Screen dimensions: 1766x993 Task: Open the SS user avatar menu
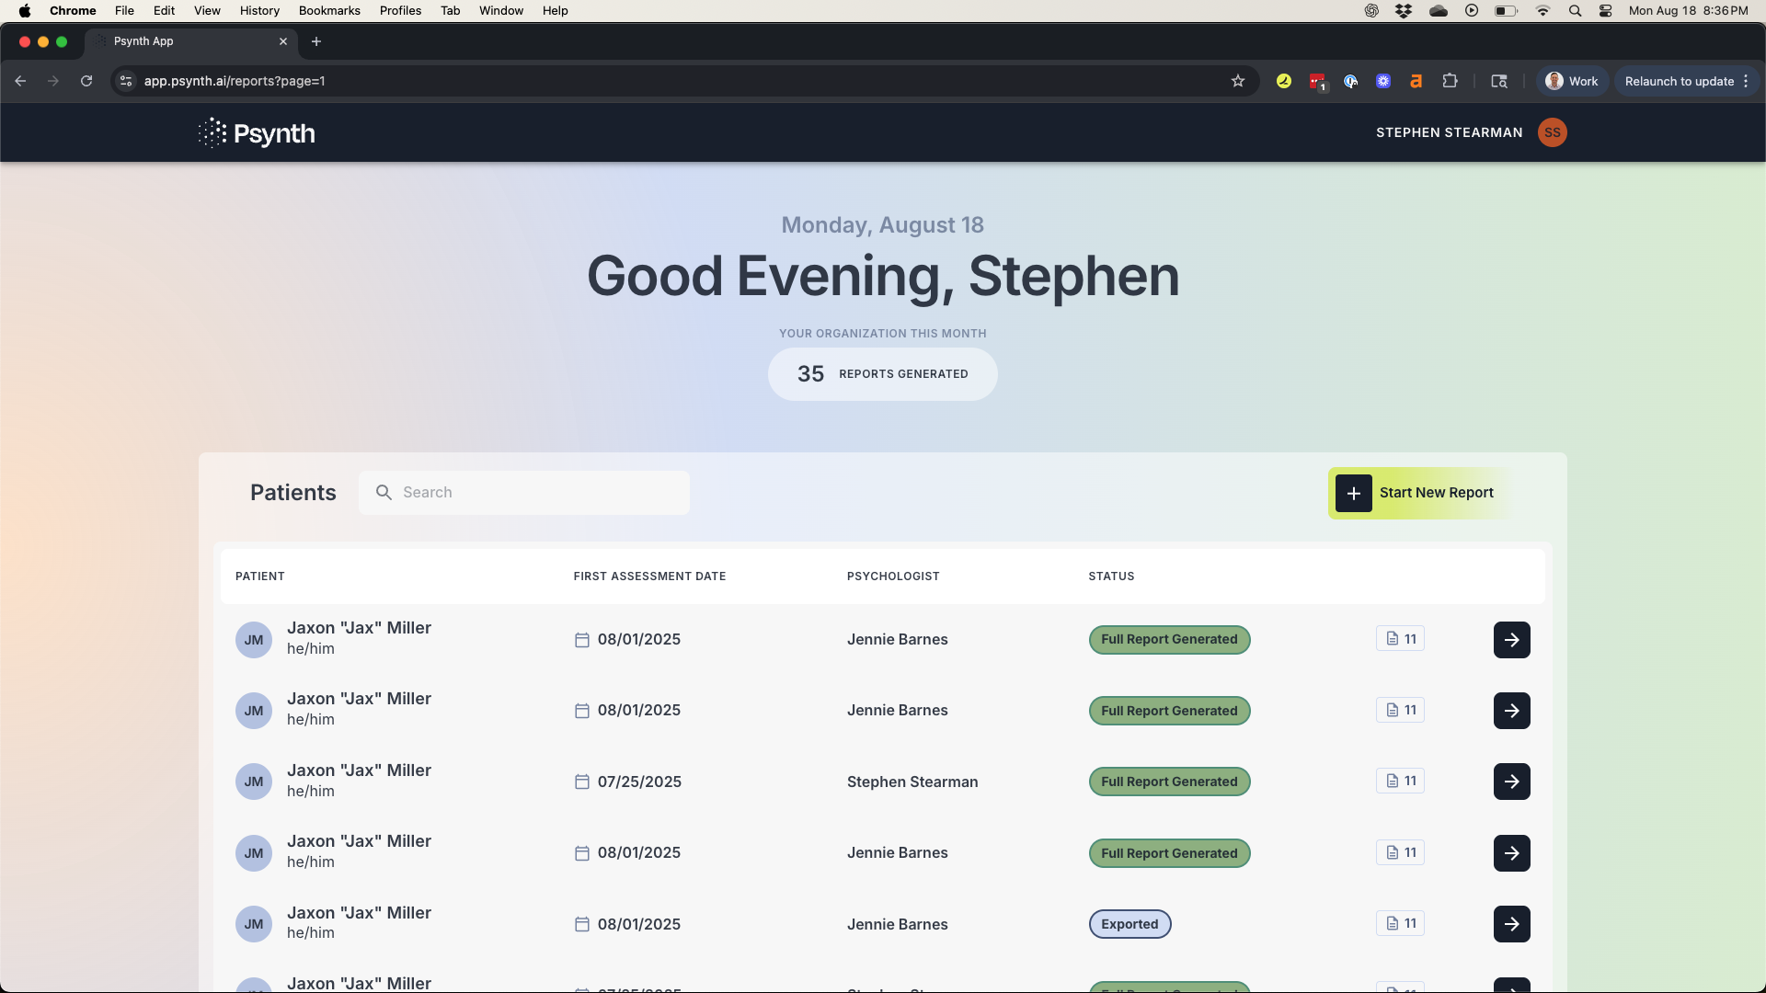tap(1552, 132)
